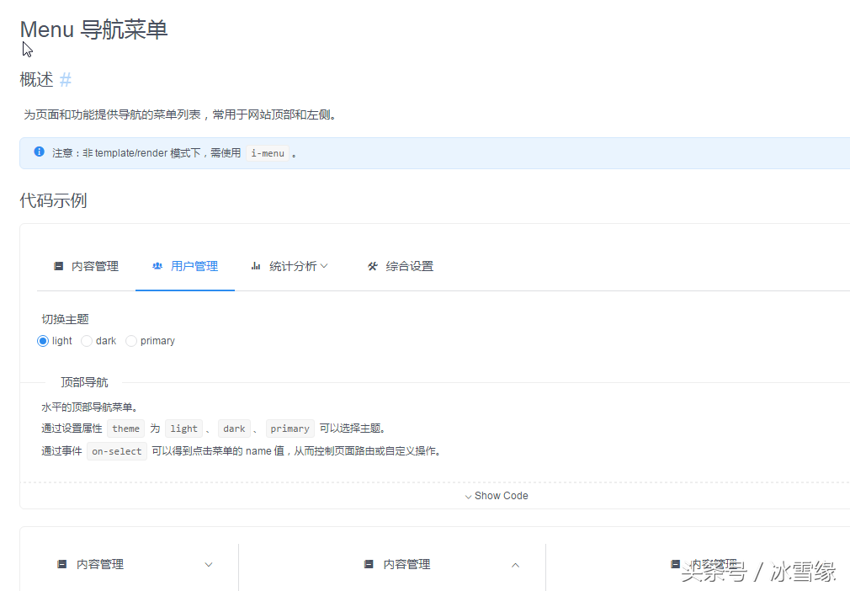Viewport: 850px width, 591px height.
Task: Click the tools icon beside 综合设置
Action: (x=373, y=266)
